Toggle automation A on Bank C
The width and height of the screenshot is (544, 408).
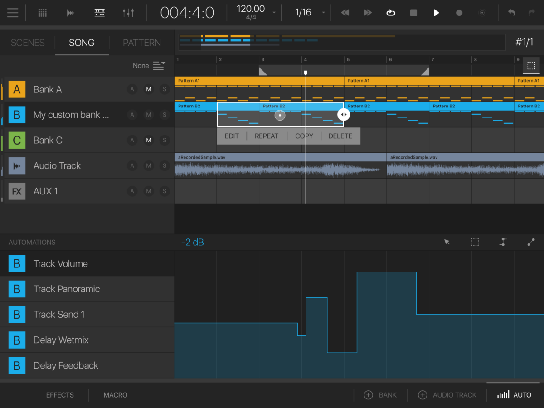(x=132, y=141)
